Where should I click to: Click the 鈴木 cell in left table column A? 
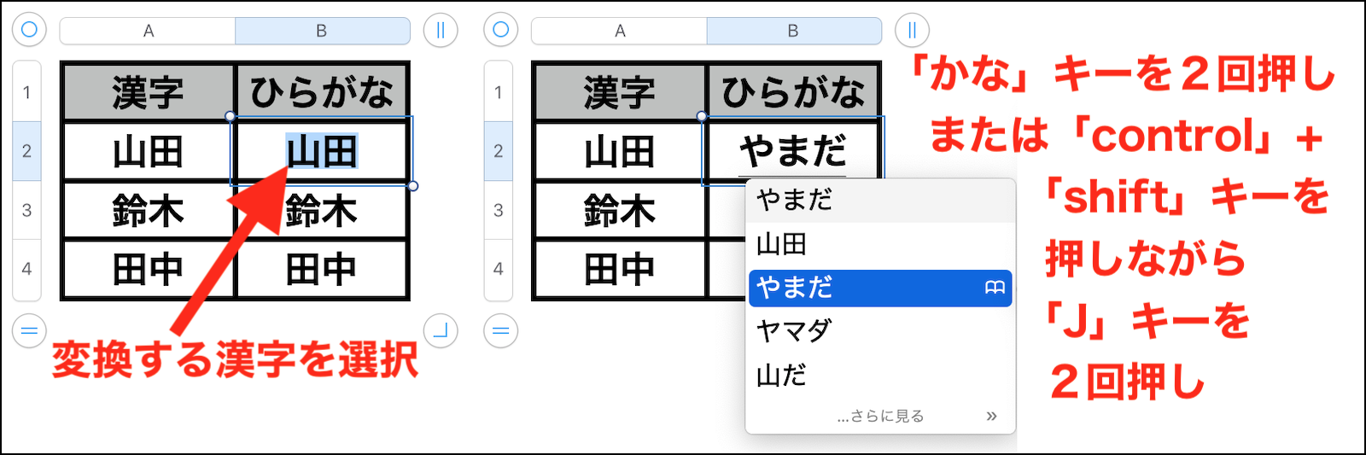(x=148, y=210)
